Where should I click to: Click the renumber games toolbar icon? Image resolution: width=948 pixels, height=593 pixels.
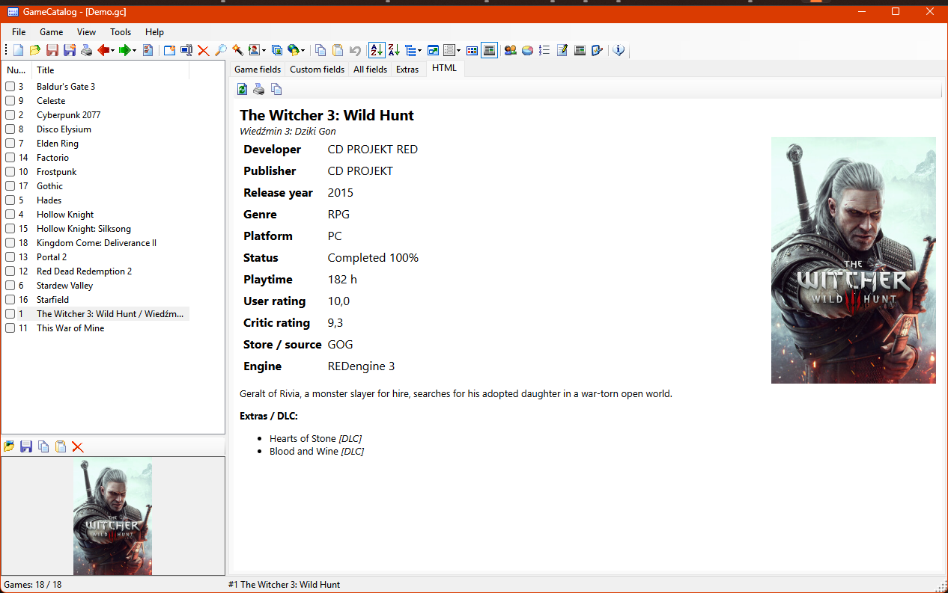point(186,50)
